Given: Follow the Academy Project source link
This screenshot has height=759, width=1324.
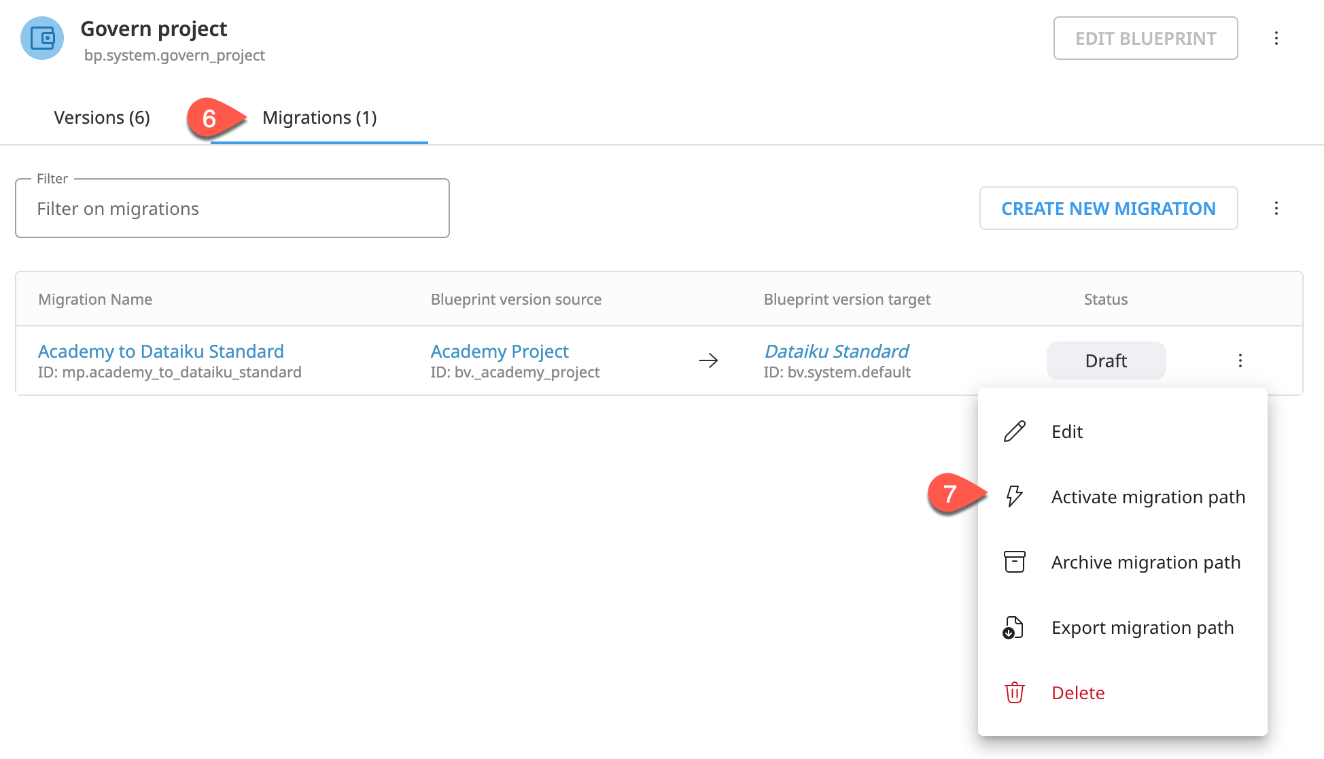Looking at the screenshot, I should click(x=500, y=351).
